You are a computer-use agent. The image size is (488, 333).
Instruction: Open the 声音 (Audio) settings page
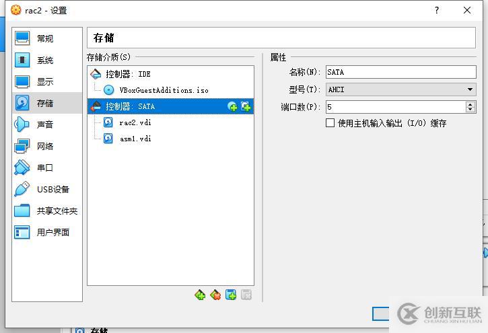click(47, 124)
